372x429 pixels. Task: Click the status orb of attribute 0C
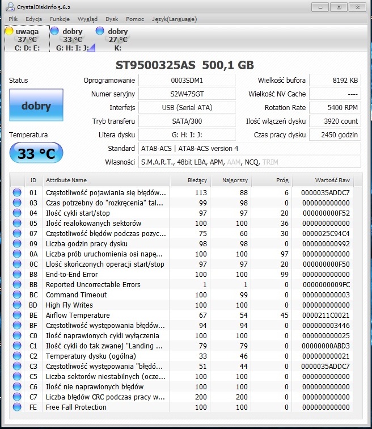click(x=17, y=264)
